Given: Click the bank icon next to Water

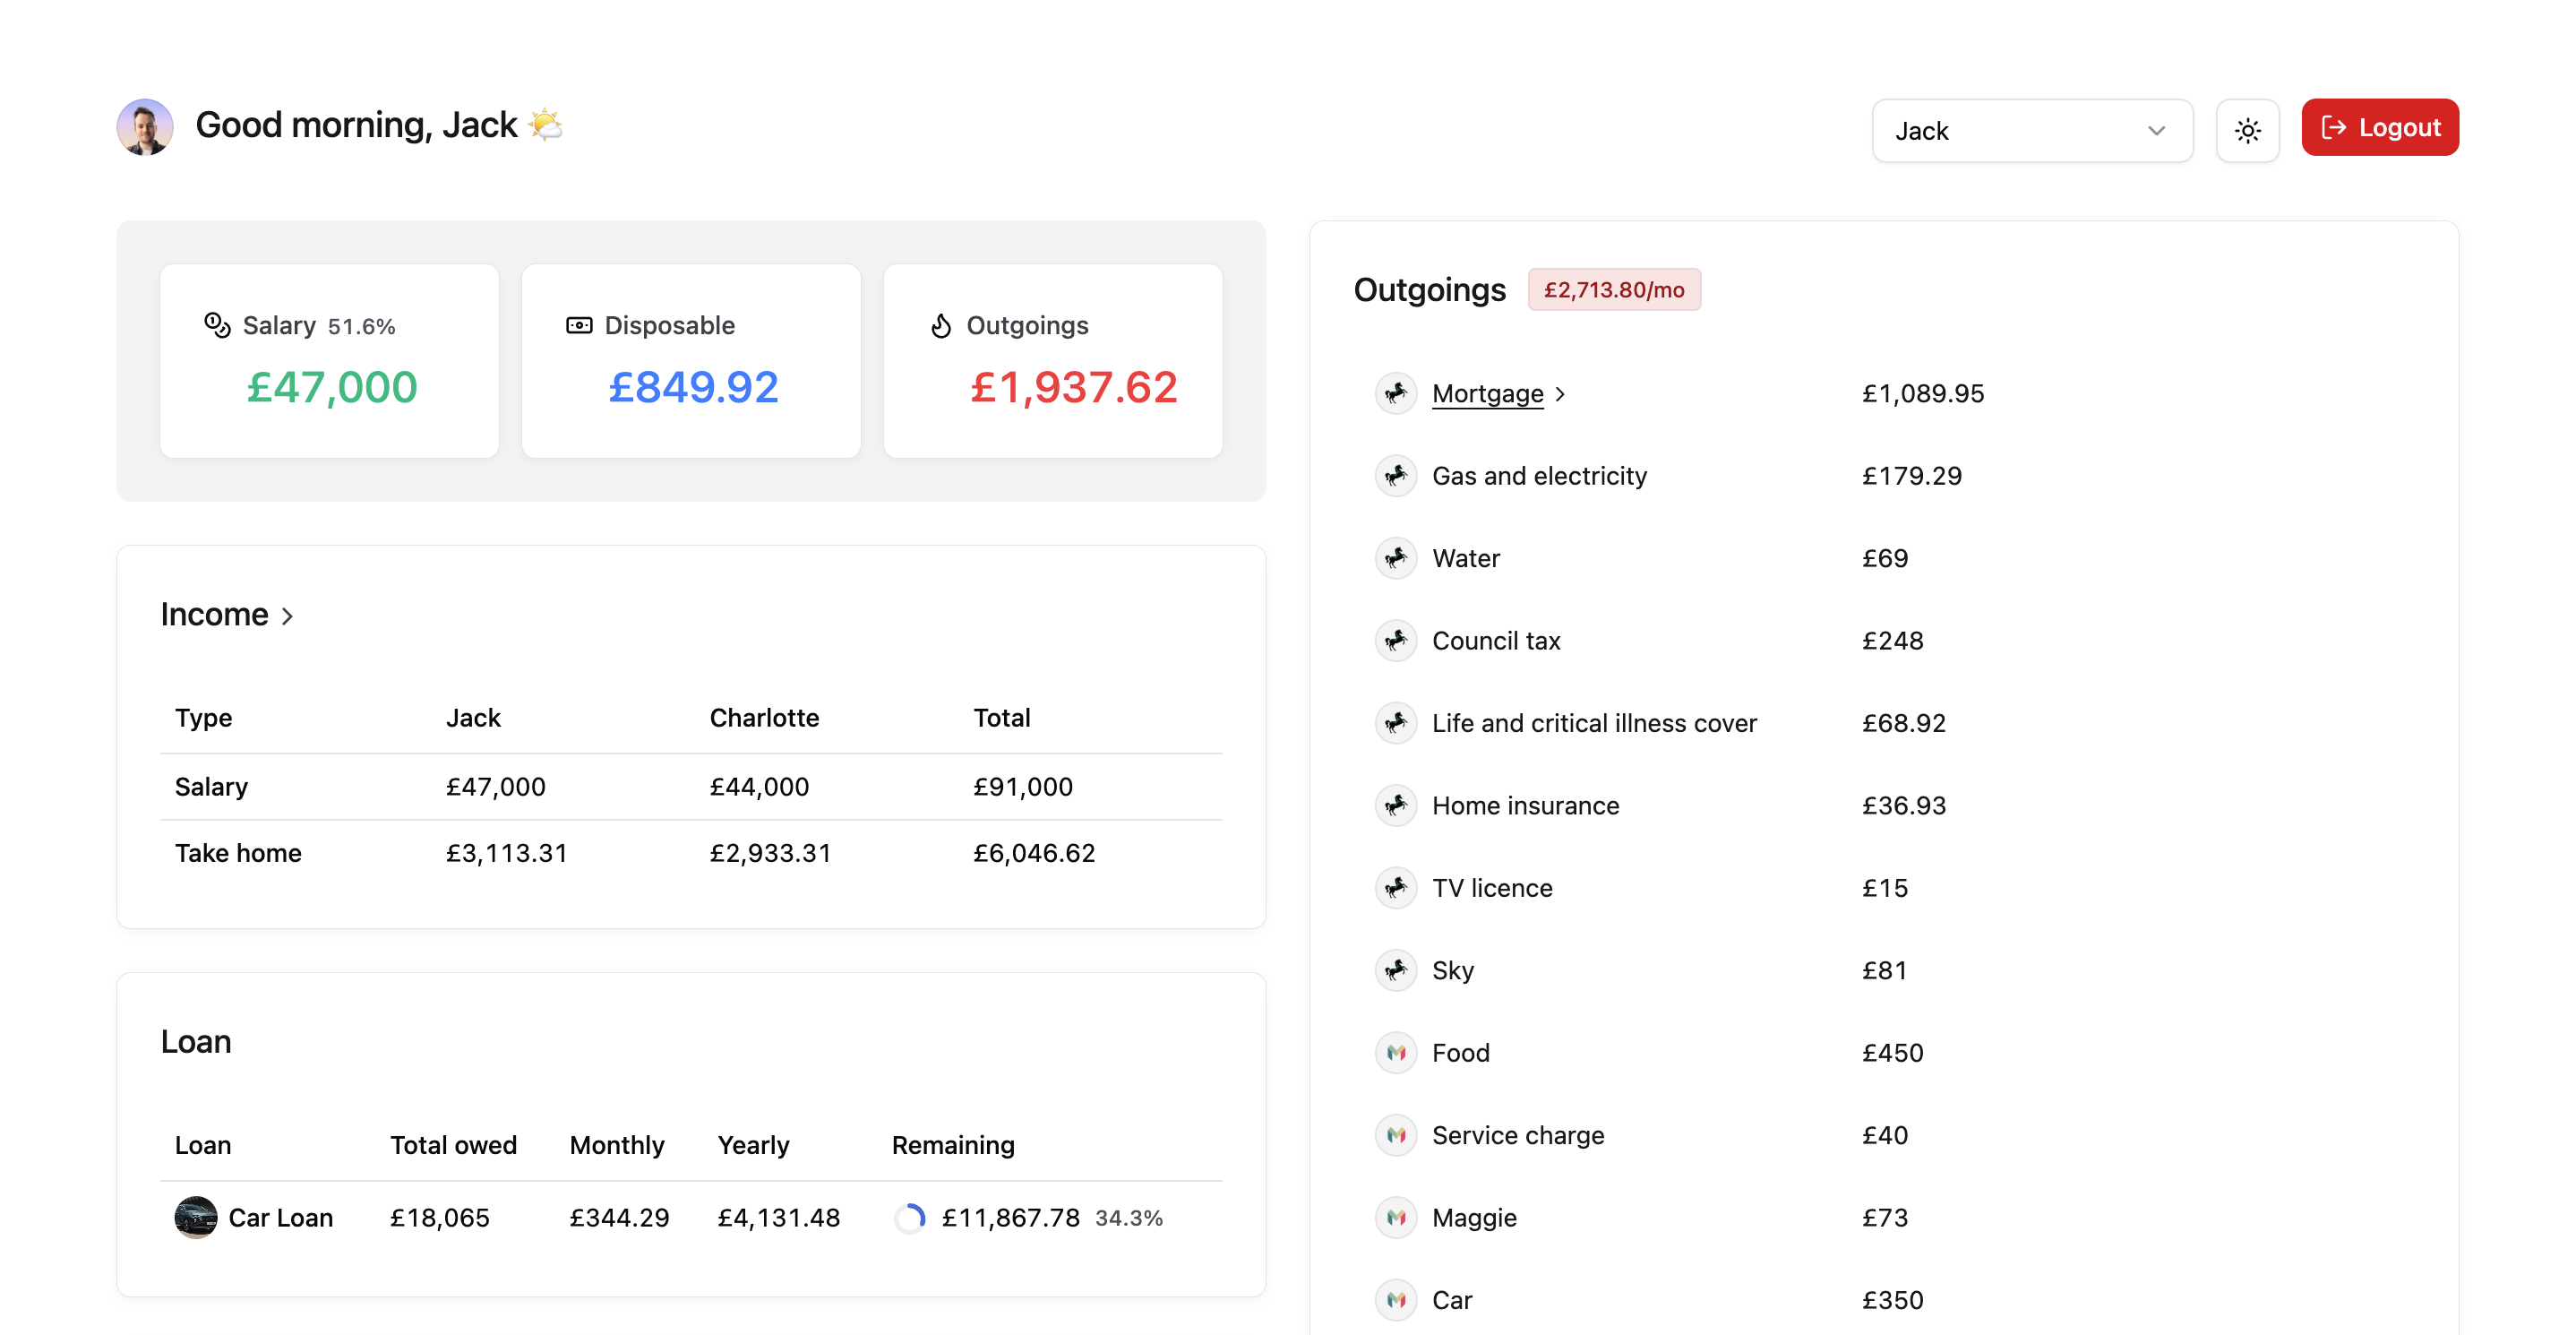Looking at the screenshot, I should click(1395, 558).
